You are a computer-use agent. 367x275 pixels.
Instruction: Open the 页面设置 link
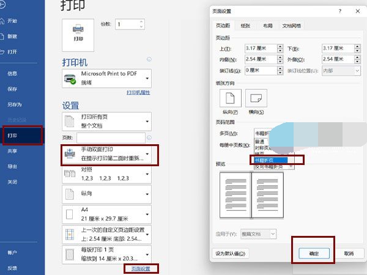pos(141,268)
